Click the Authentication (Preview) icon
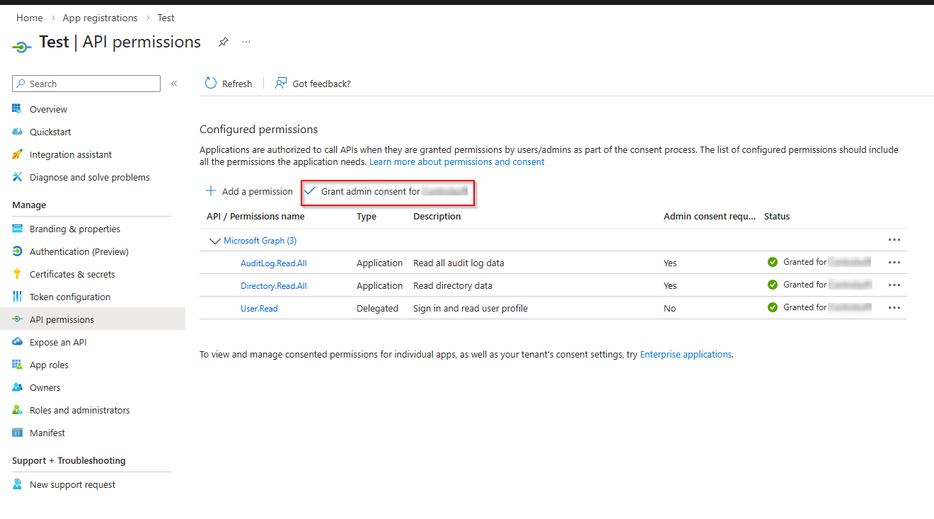The image size is (934, 519). click(x=18, y=251)
